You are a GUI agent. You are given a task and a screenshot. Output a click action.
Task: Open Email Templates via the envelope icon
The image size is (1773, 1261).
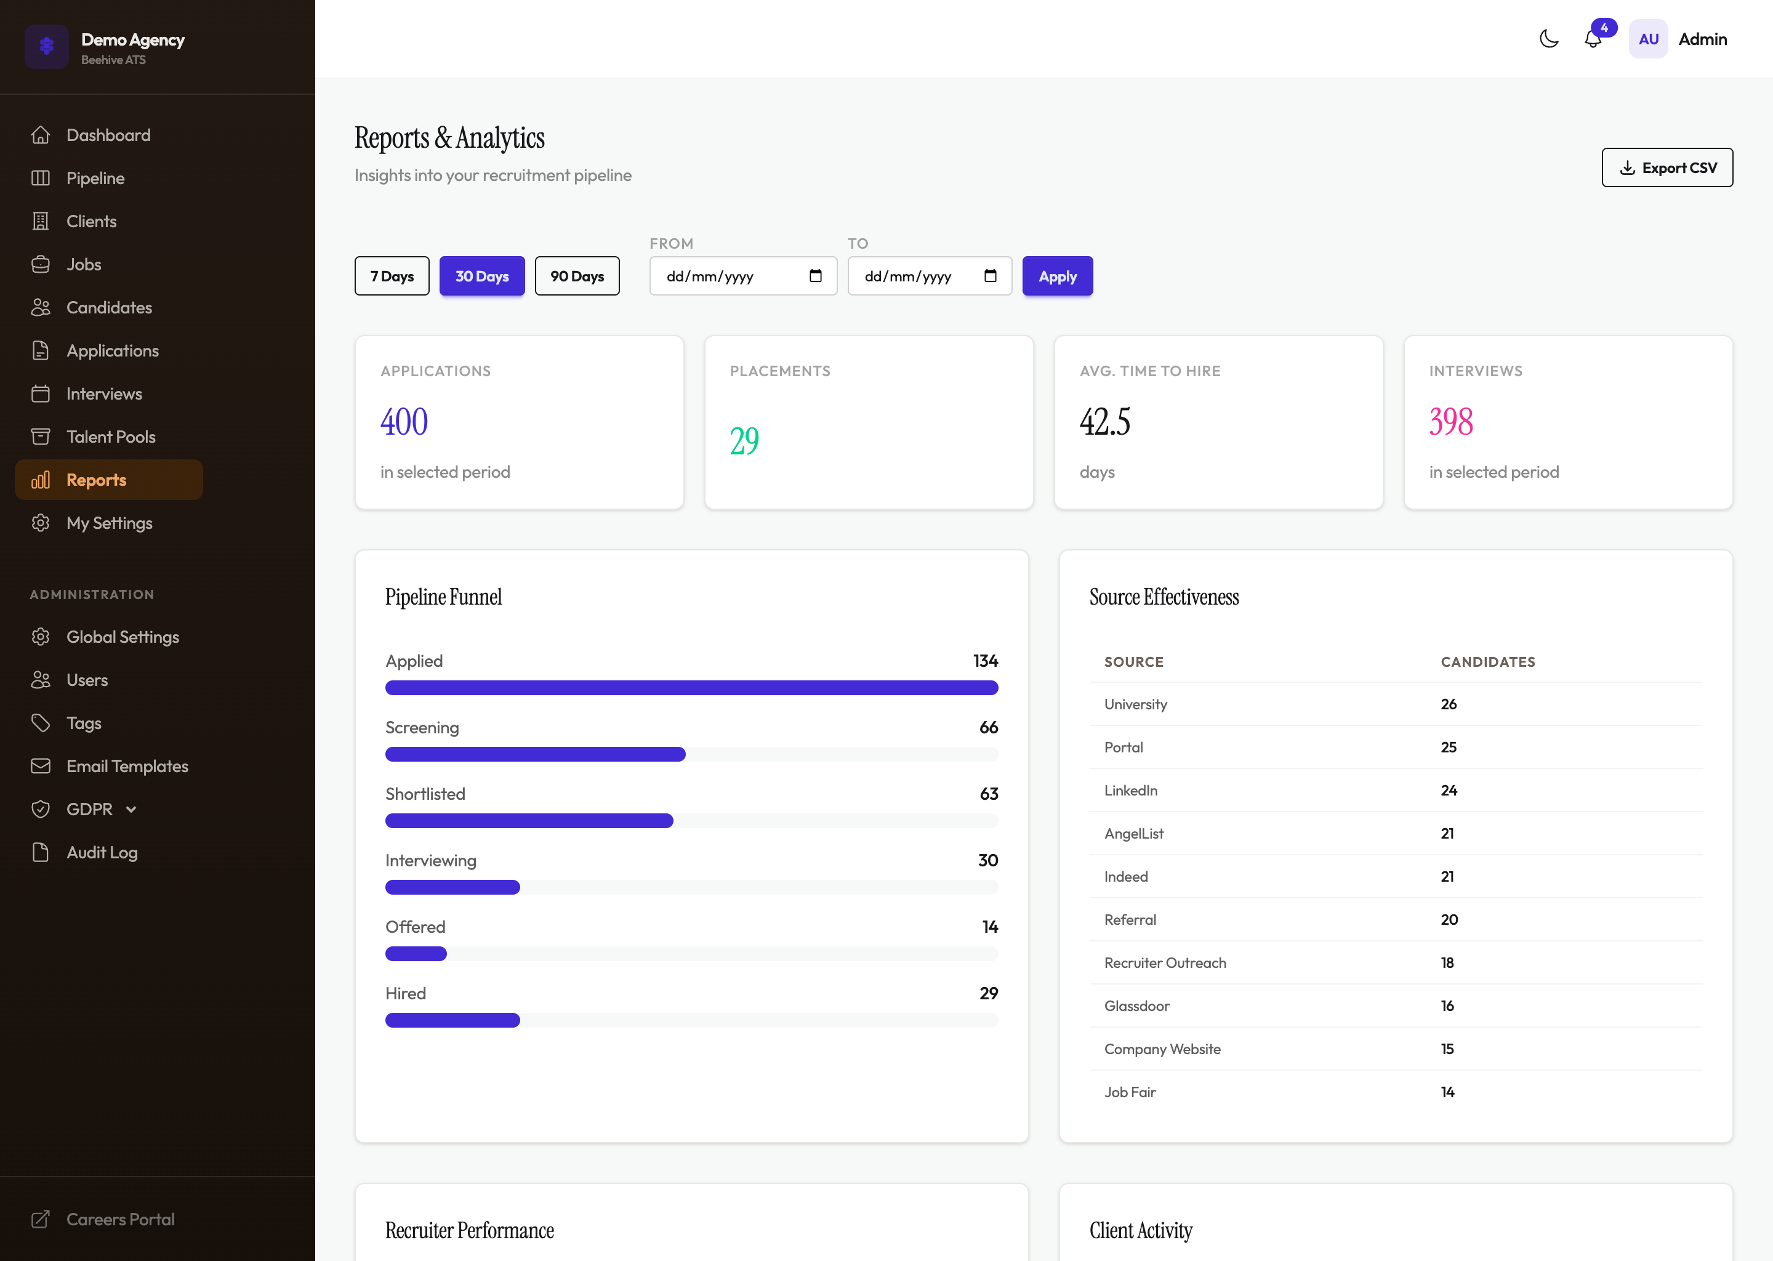(41, 765)
